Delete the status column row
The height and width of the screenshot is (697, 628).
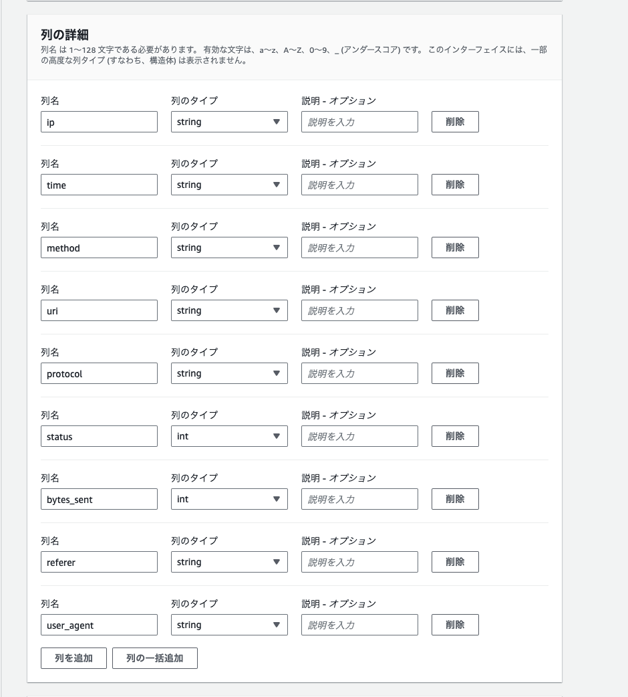coord(455,436)
